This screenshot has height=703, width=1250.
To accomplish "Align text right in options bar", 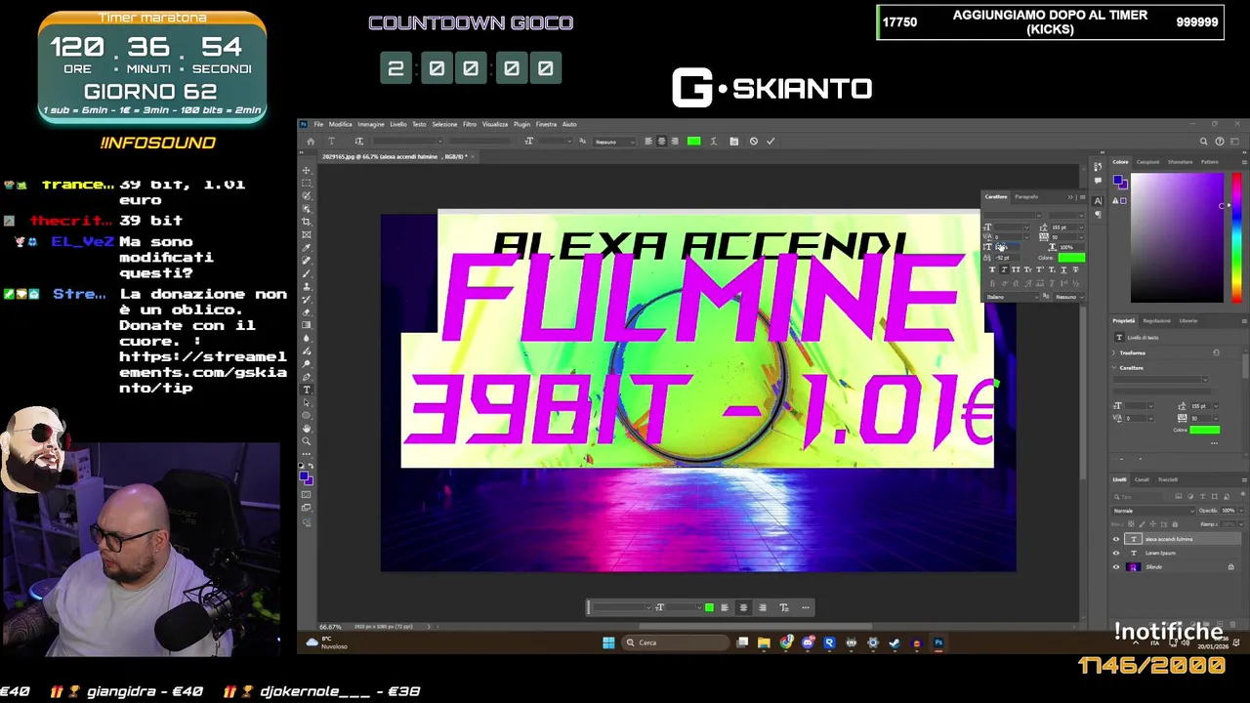I will pos(675,141).
